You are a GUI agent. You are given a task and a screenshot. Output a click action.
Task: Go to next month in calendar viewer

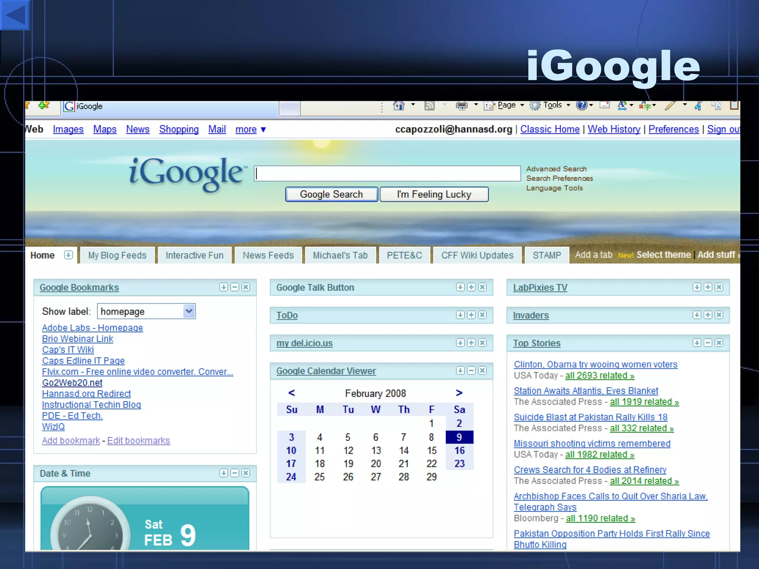tap(459, 393)
